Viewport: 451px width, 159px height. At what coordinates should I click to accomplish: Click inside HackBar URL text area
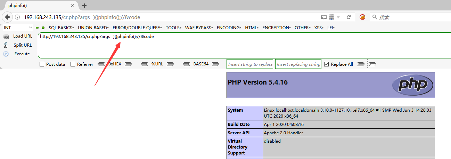click(244, 45)
